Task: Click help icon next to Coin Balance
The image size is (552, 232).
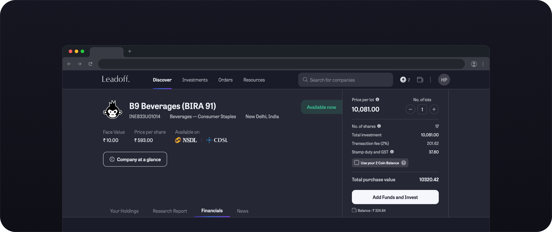Action: (x=404, y=163)
